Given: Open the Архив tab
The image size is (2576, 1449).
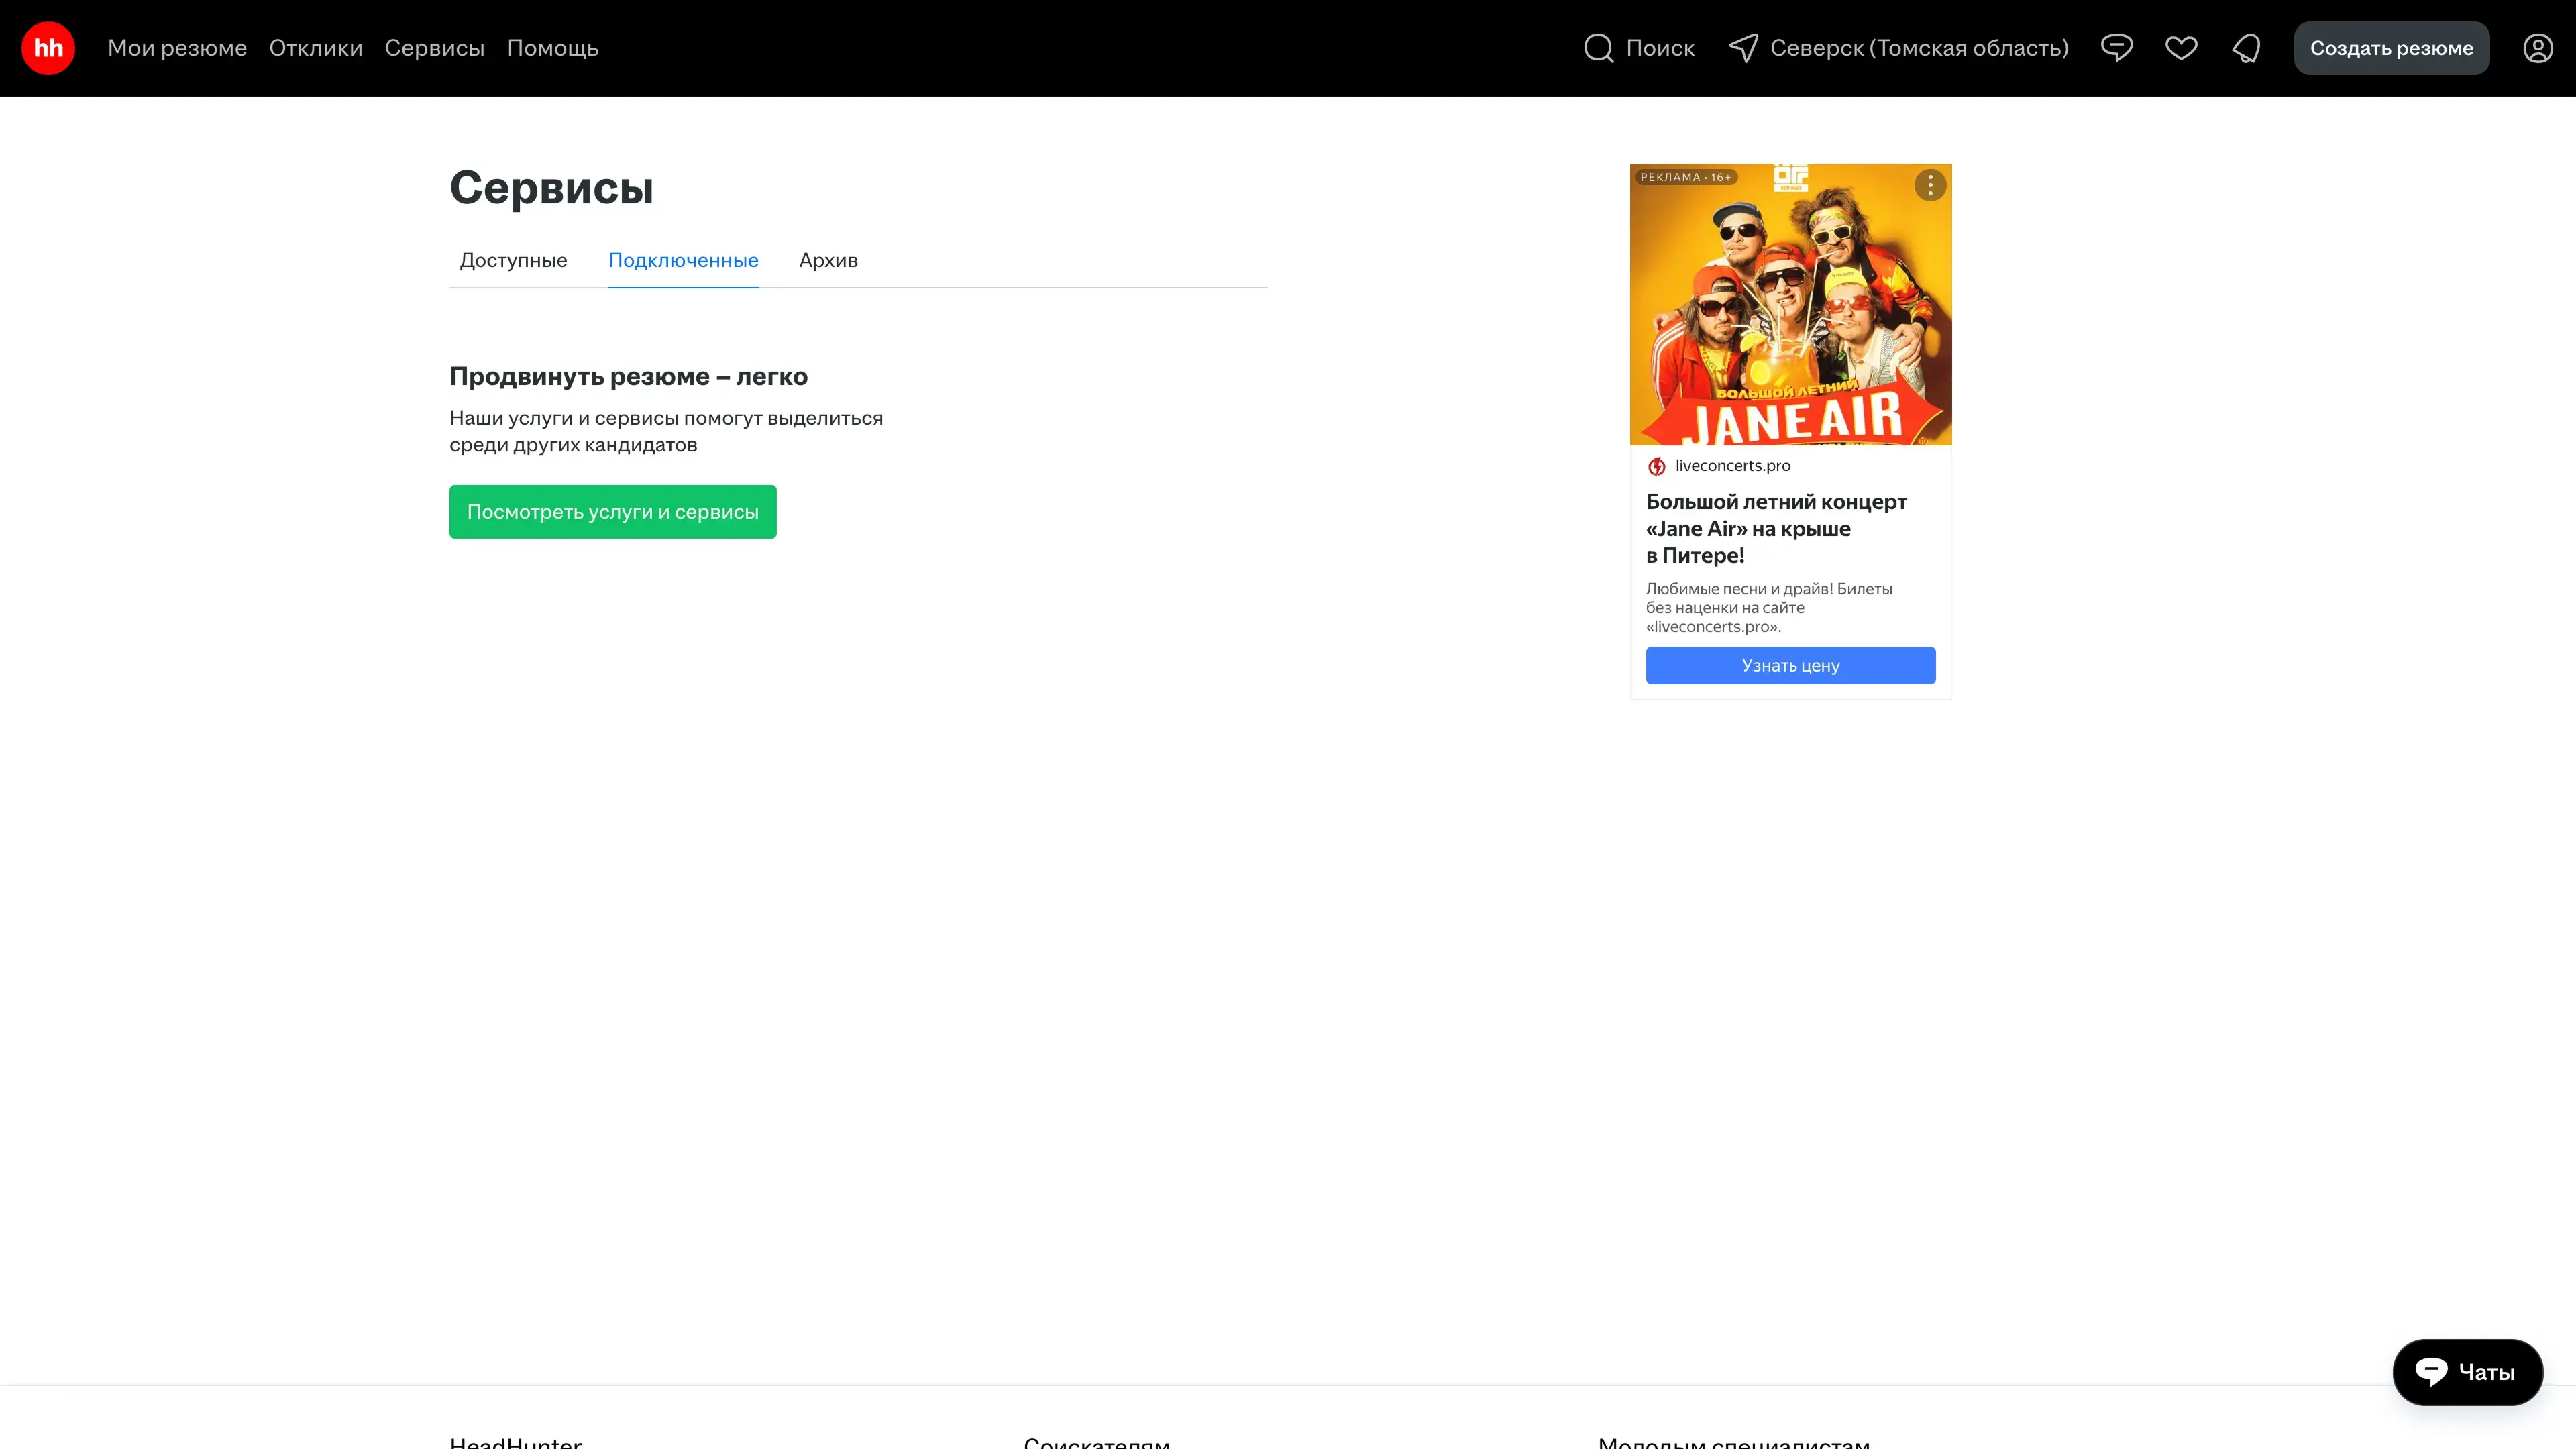Looking at the screenshot, I should 828,260.
